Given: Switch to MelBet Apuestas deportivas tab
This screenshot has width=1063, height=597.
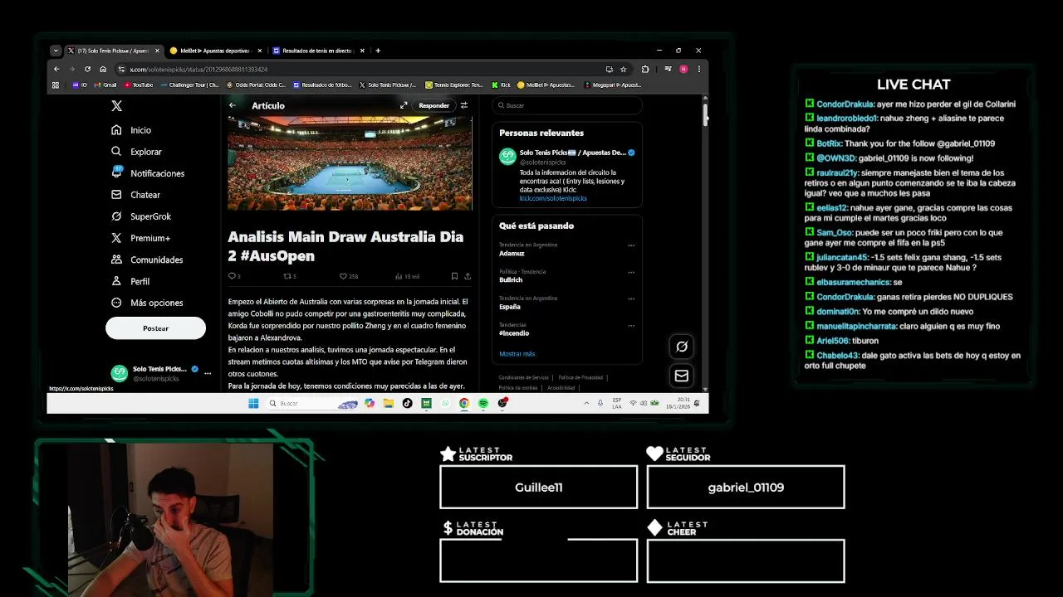Looking at the screenshot, I should coord(215,51).
